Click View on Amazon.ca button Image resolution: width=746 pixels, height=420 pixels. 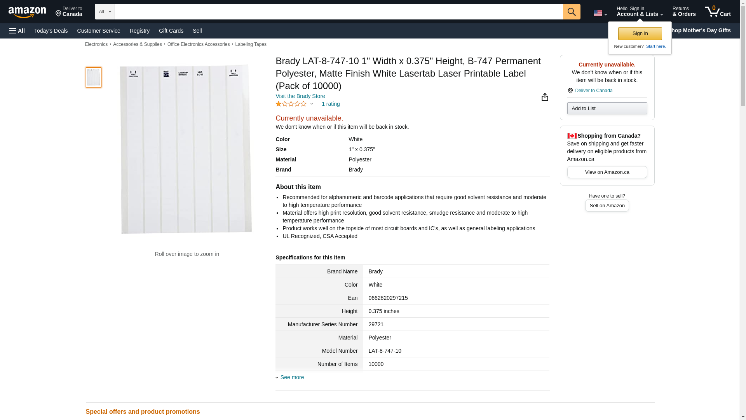[x=607, y=172]
